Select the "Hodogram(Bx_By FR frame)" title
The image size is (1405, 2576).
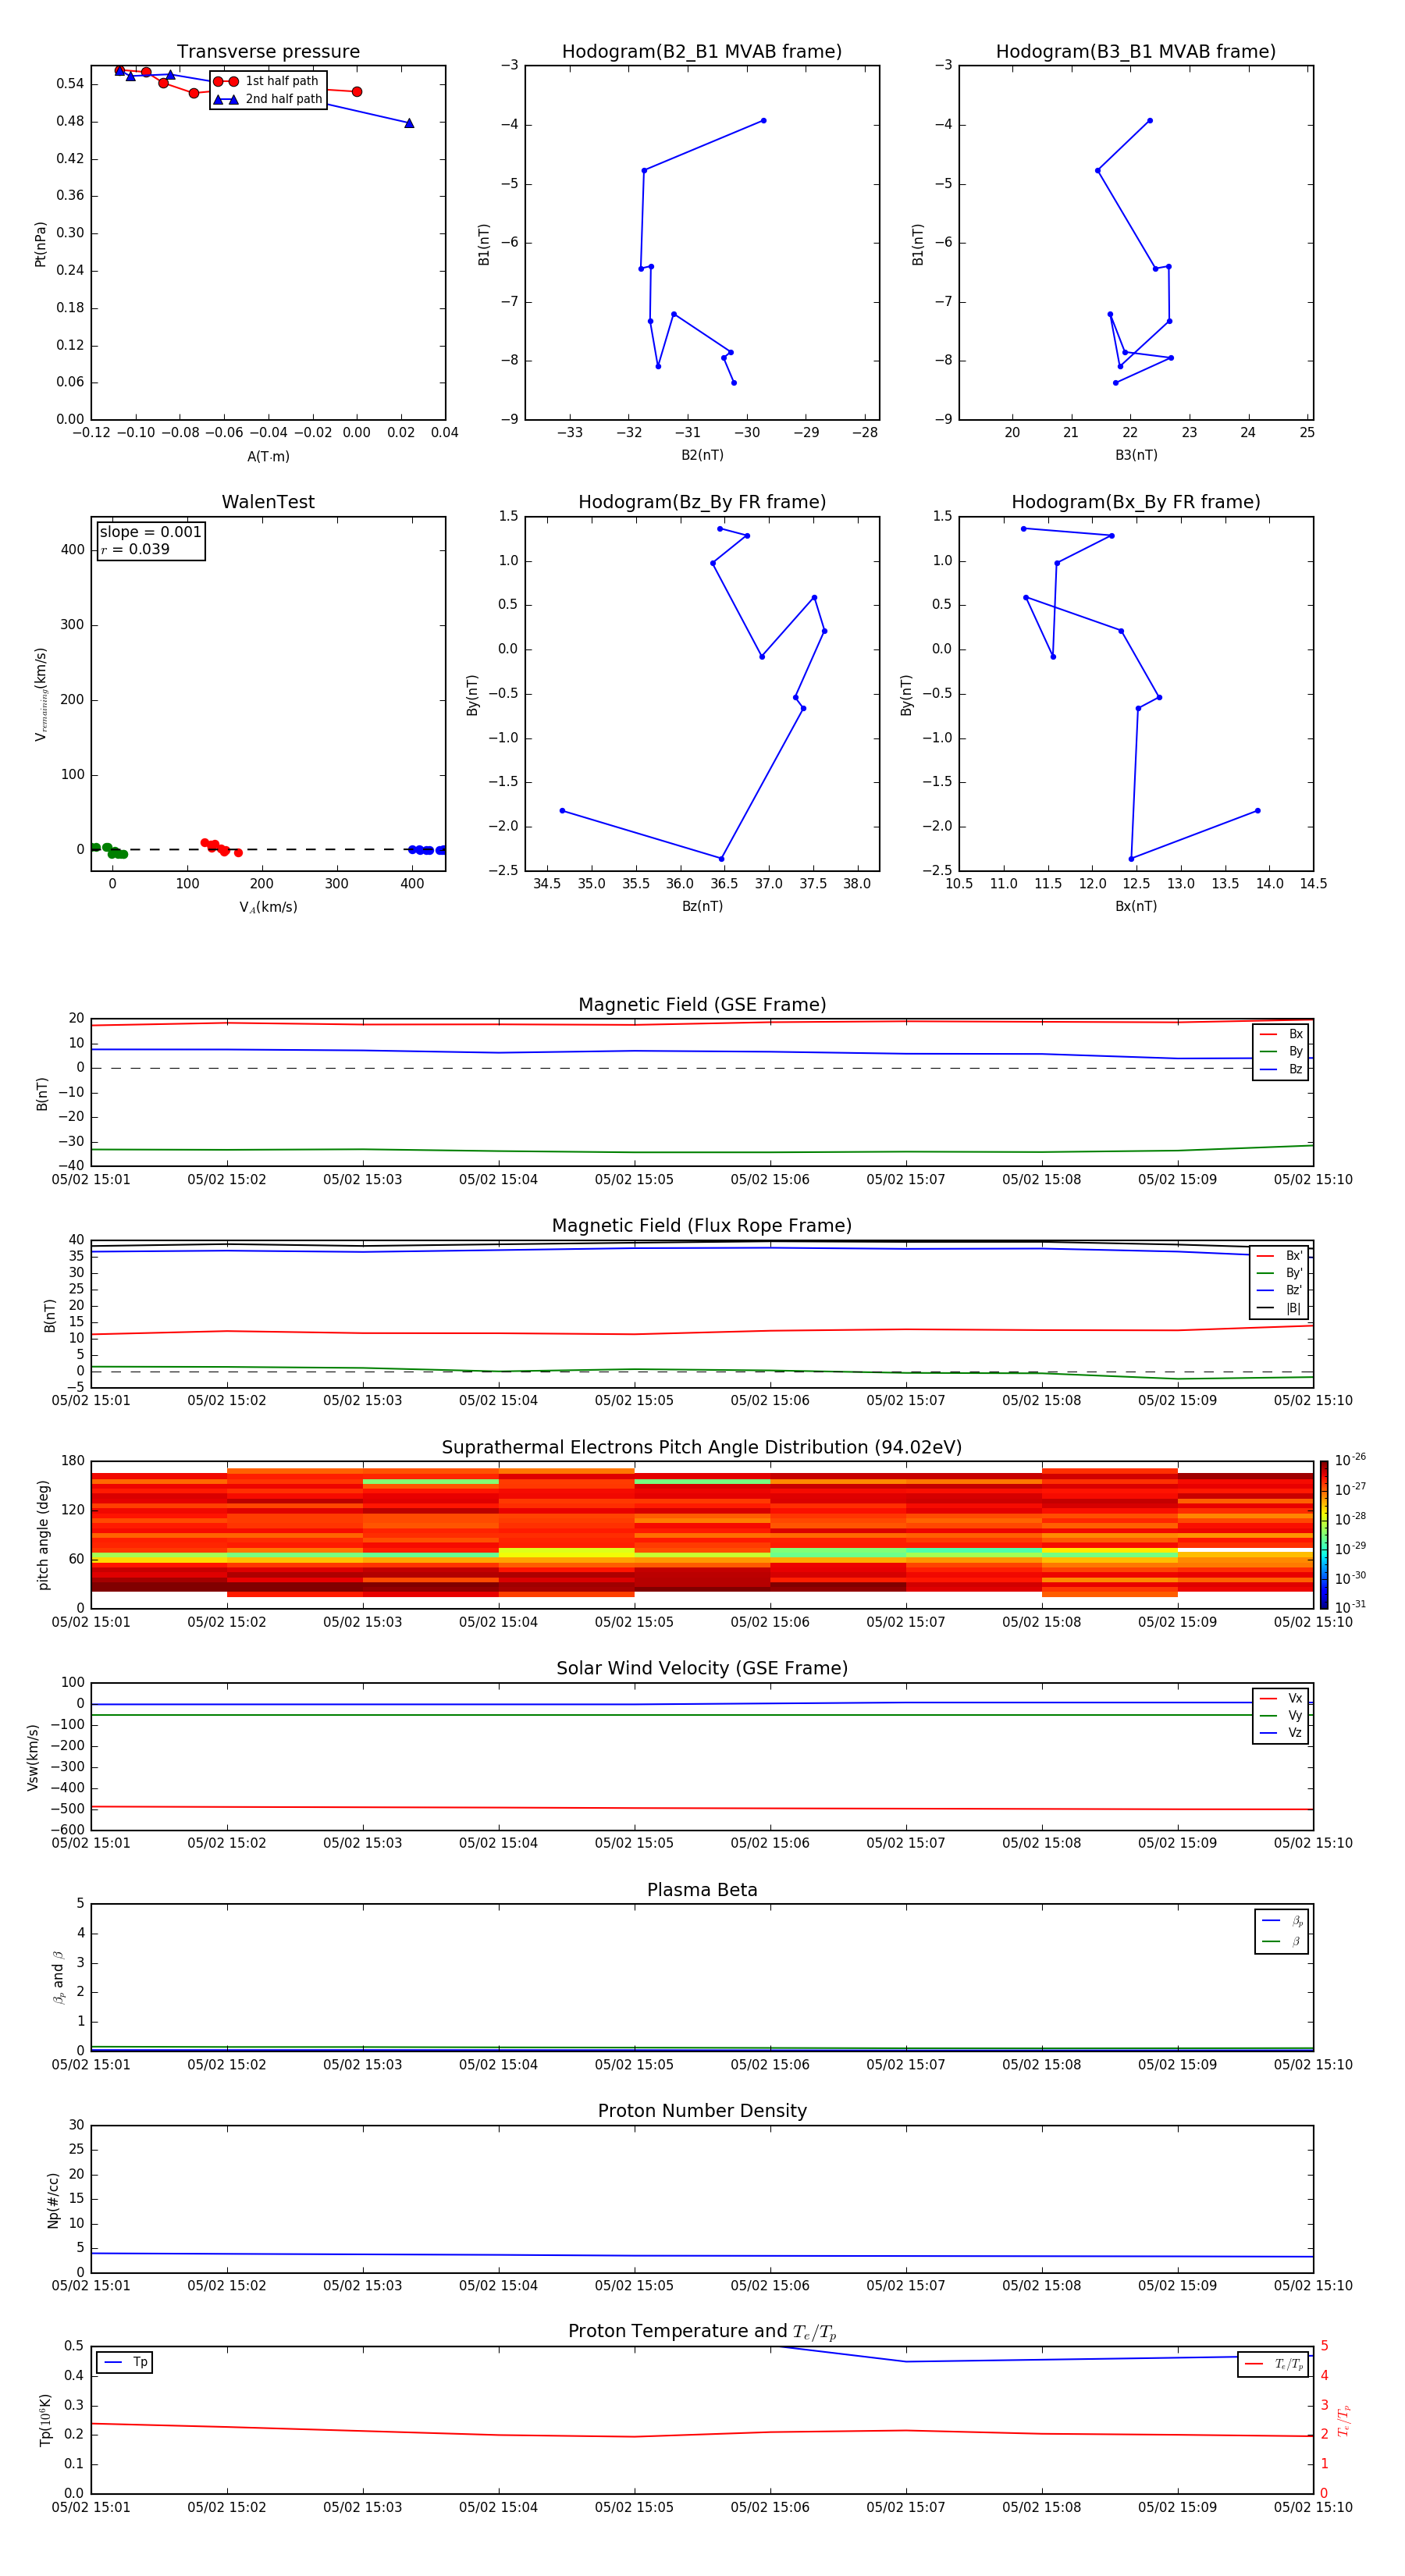tap(1136, 502)
